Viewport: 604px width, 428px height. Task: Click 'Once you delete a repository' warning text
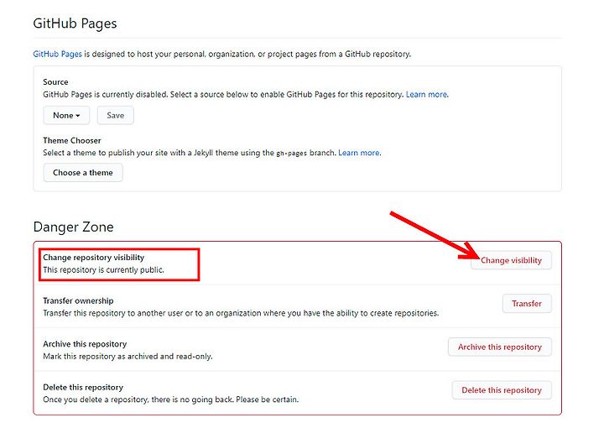[170, 399]
